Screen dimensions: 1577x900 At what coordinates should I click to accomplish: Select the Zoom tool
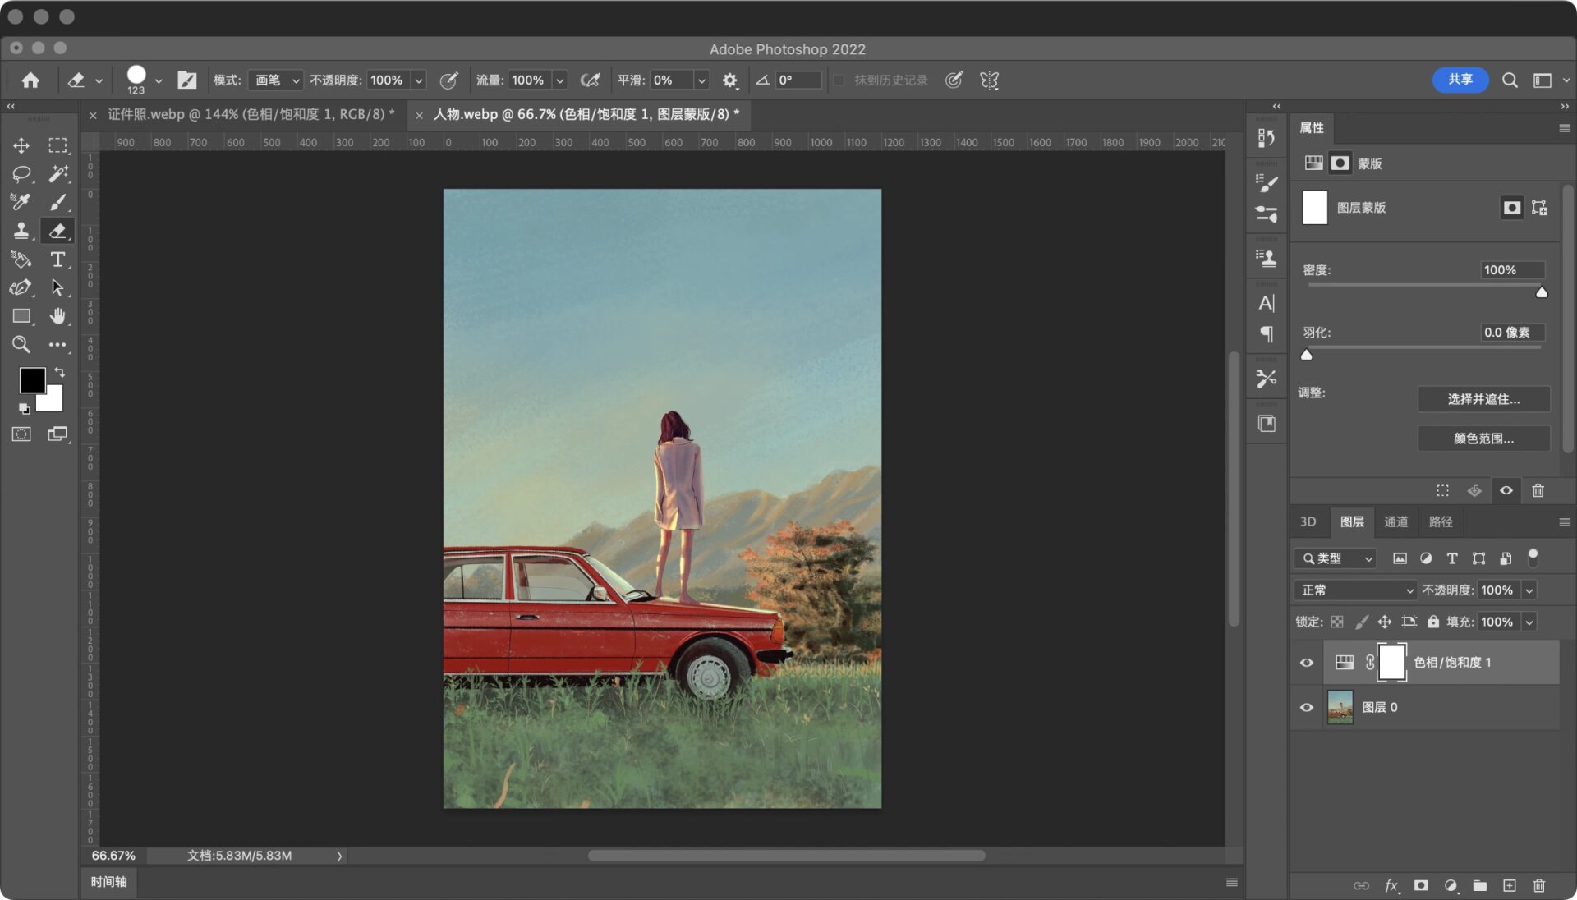[x=21, y=345]
